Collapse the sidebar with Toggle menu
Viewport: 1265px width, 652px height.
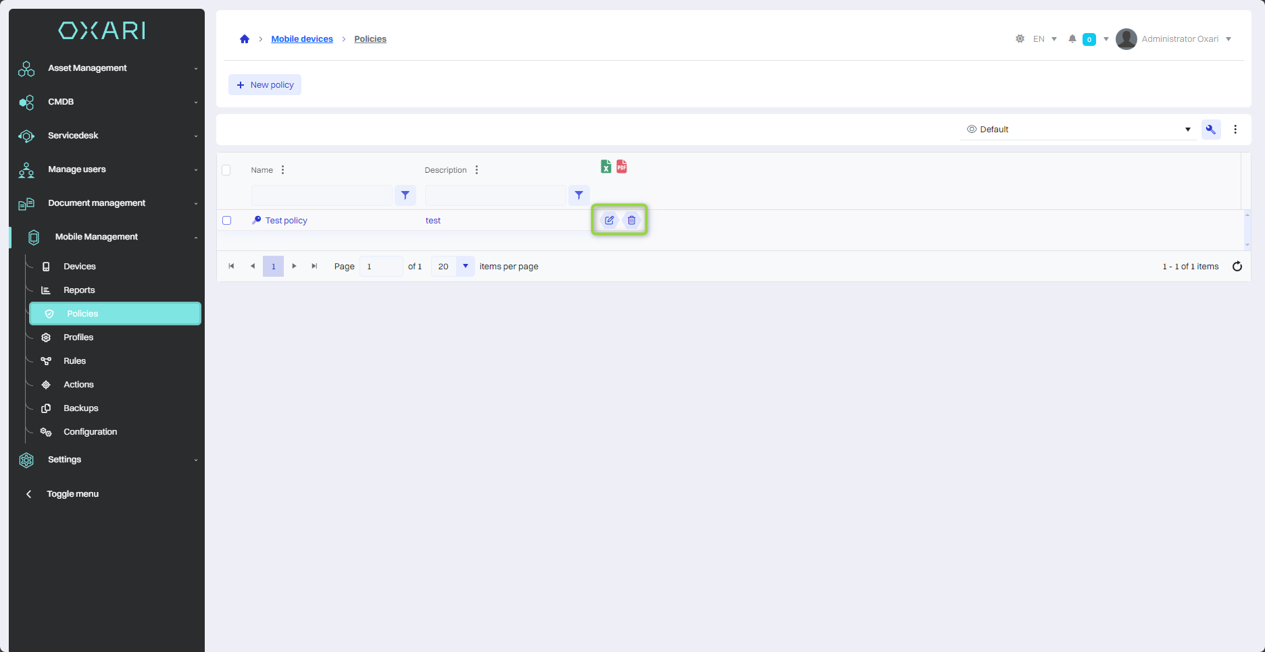(72, 494)
